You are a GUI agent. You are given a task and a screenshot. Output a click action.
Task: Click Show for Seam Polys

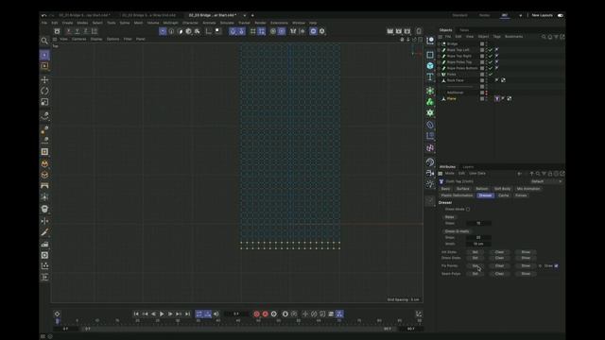pyautogui.click(x=526, y=274)
